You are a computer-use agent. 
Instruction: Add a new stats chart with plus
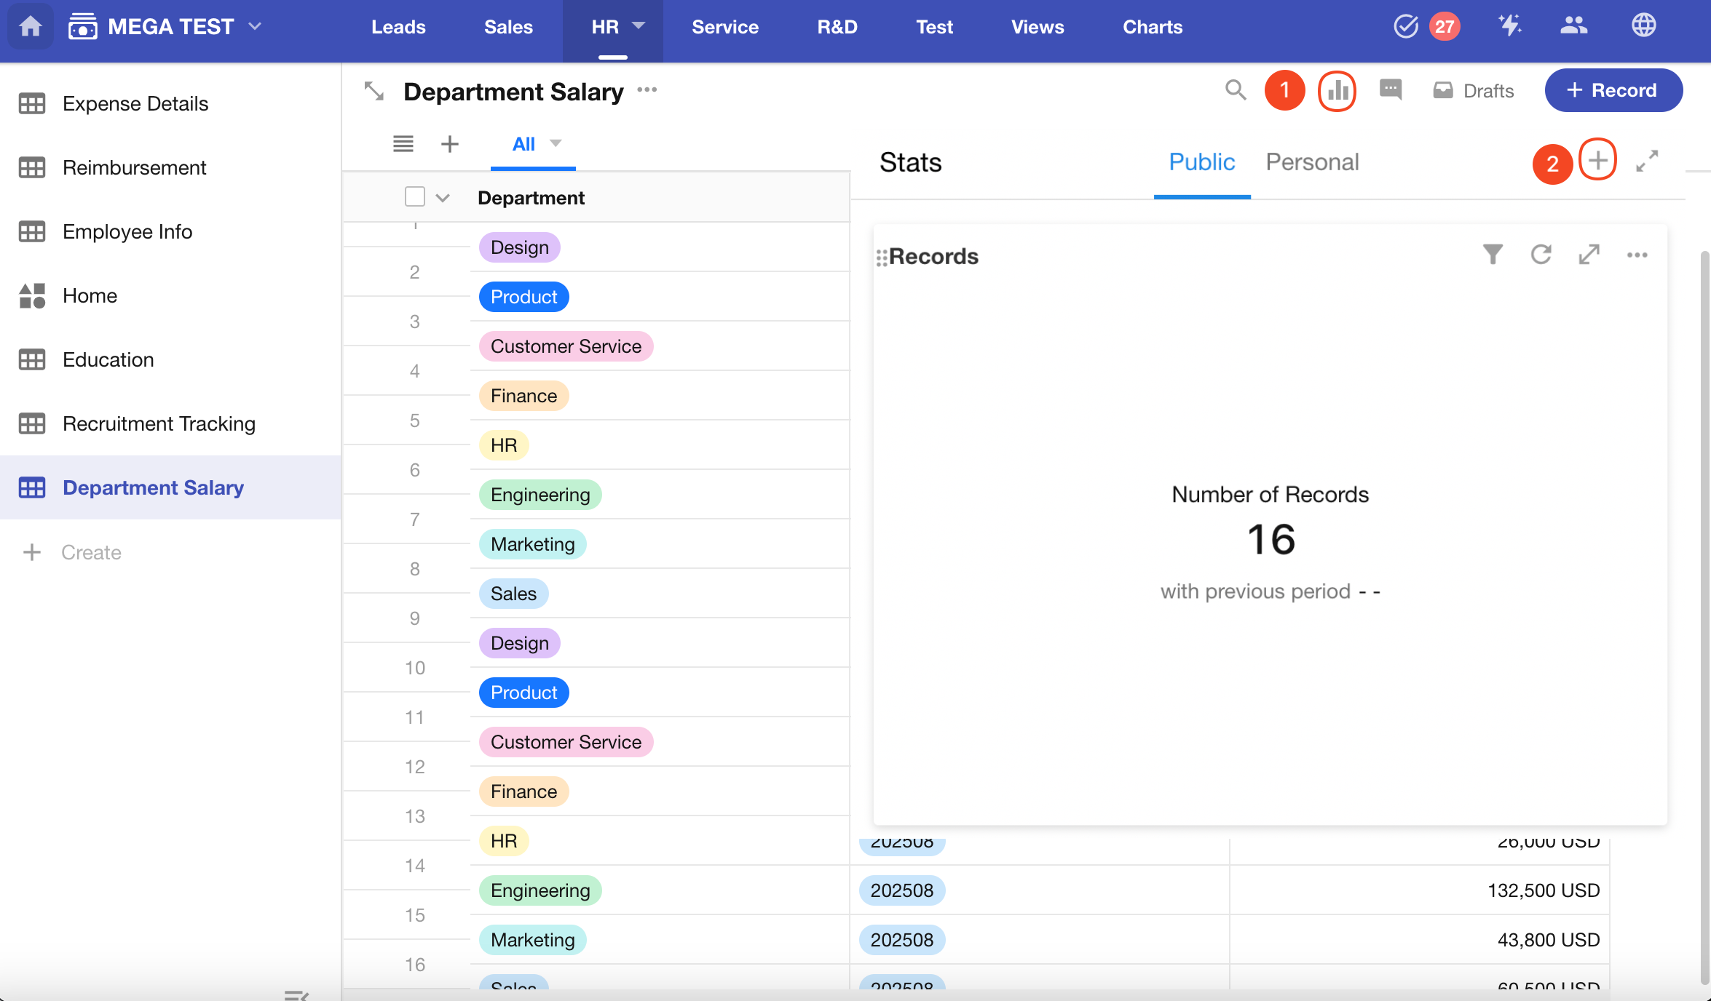(x=1597, y=161)
